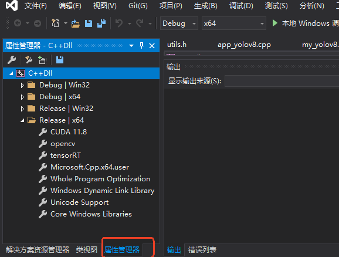
Task: Click the 显示输出来源 combo box
Action: click(282, 81)
